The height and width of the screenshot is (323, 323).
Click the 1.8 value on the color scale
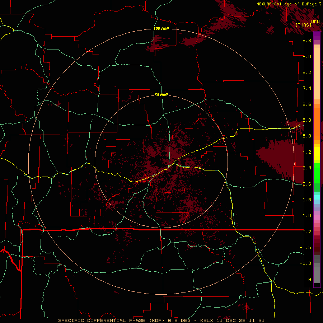click(307, 200)
